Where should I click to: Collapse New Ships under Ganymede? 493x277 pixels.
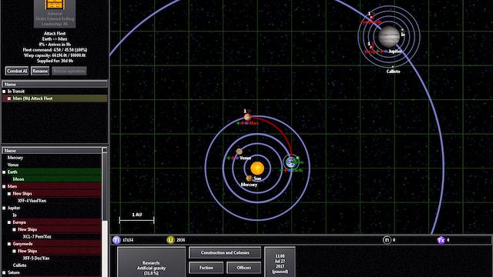[x=14, y=251]
